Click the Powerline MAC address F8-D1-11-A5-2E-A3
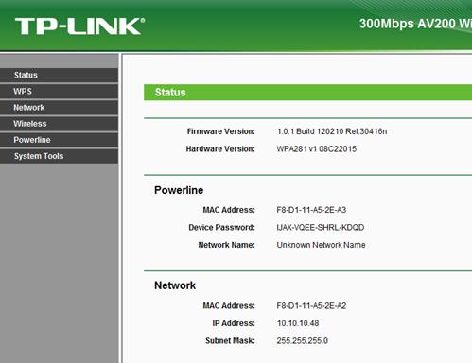Viewport: 472px width, 363px height. click(x=311, y=210)
